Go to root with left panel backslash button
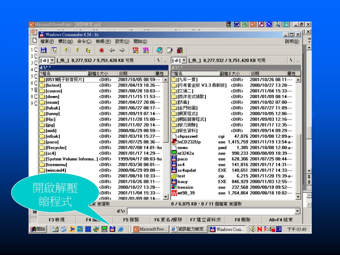The image size is (340, 255). click(x=158, y=60)
